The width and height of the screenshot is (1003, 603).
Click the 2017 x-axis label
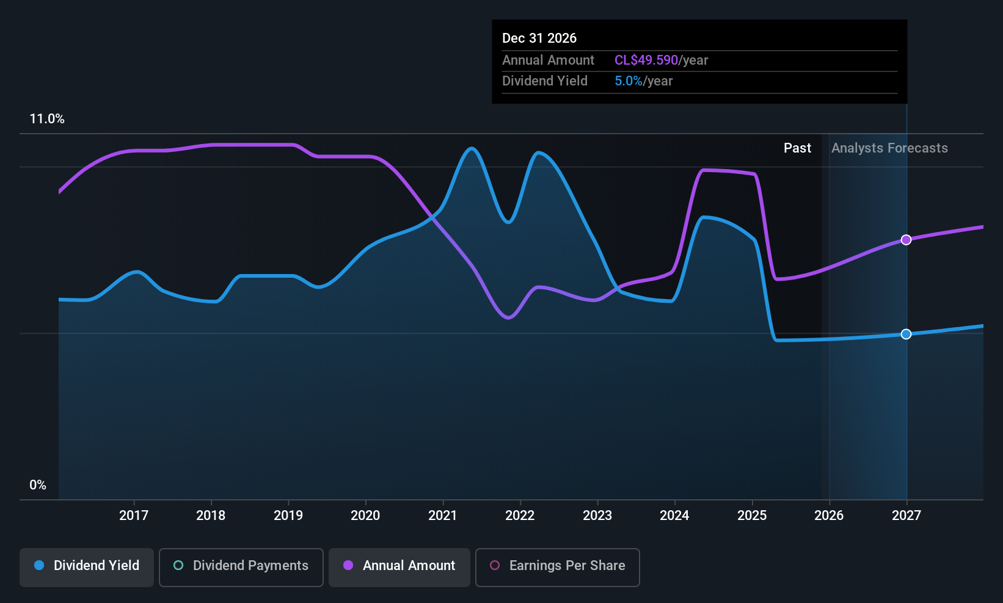click(x=134, y=515)
